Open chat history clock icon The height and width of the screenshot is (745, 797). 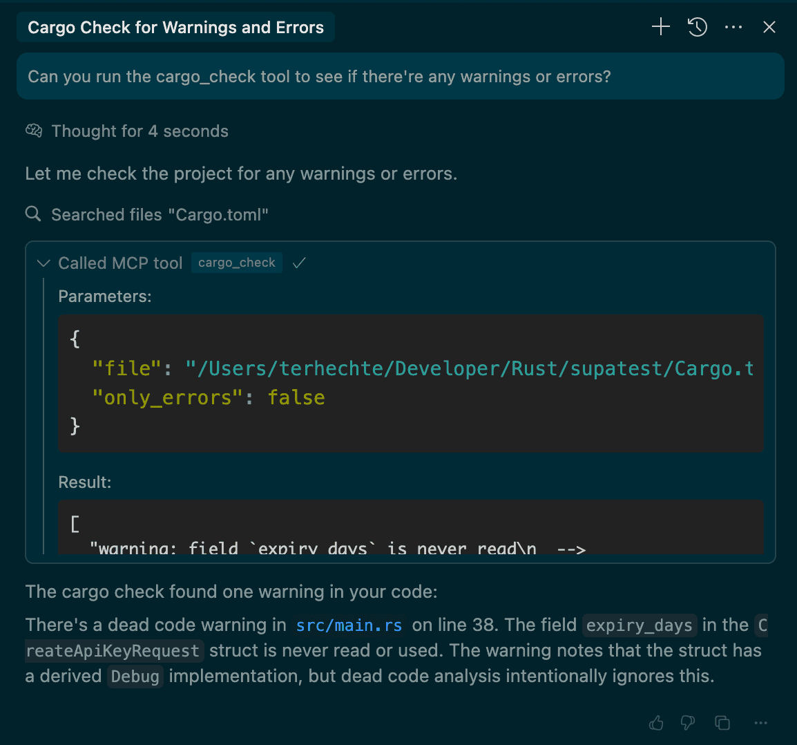coord(698,27)
